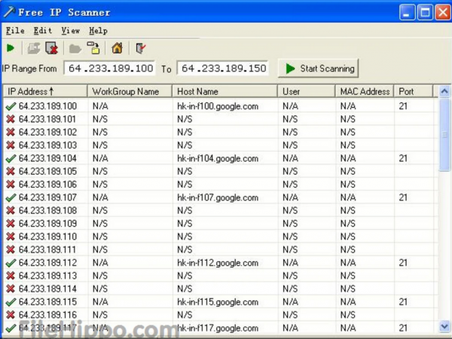Click the red X icon beside 64.233.189.111
The width and height of the screenshot is (452, 339).
11,249
